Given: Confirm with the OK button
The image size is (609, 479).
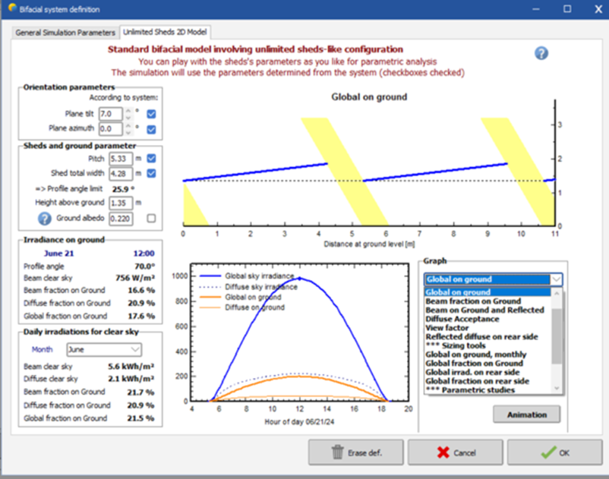Looking at the screenshot, I should point(555,452).
